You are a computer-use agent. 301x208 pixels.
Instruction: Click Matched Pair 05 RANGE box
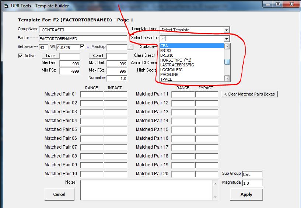[92, 130]
